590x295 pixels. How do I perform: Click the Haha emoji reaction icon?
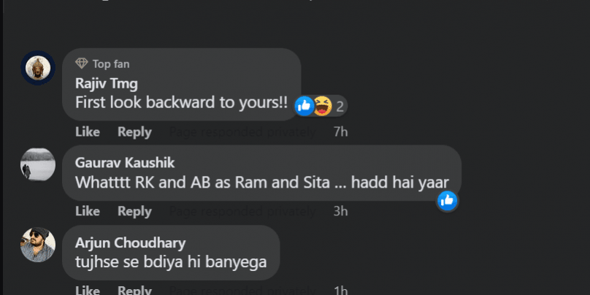[x=321, y=106]
